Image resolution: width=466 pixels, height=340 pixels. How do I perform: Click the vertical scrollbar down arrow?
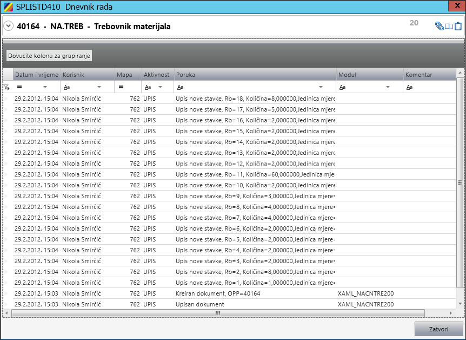coord(460,304)
